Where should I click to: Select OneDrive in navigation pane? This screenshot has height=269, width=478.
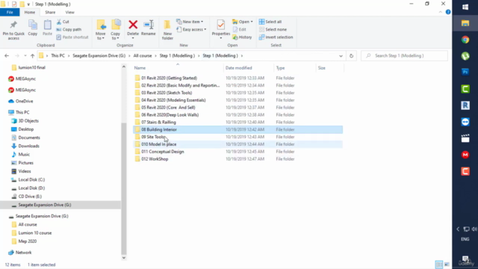(x=24, y=102)
